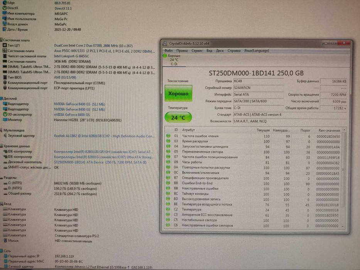The image size is (360, 270).
Task: Open the Справка menu
Action: (x=234, y=51)
